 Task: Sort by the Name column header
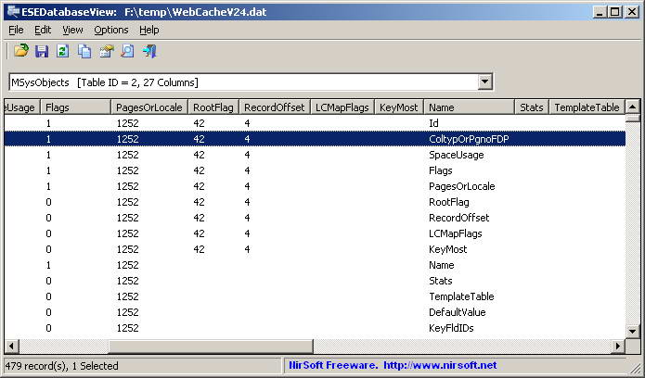pos(470,107)
